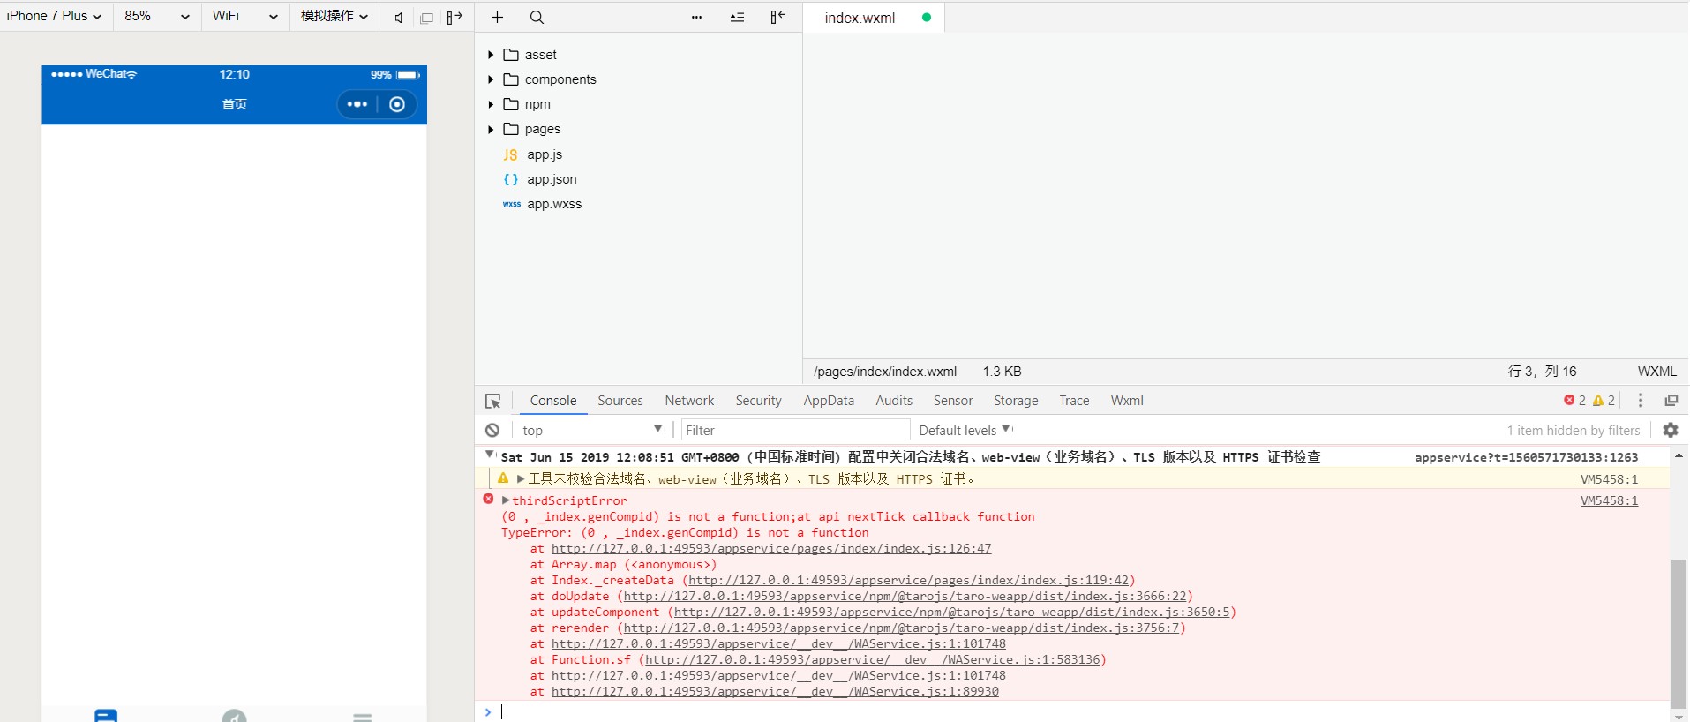Image resolution: width=1690 pixels, height=722 pixels.
Task: Switch to the Trace tab
Action: 1074,401
